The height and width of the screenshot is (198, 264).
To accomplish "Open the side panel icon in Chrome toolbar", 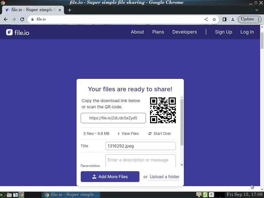I will (x=225, y=19).
